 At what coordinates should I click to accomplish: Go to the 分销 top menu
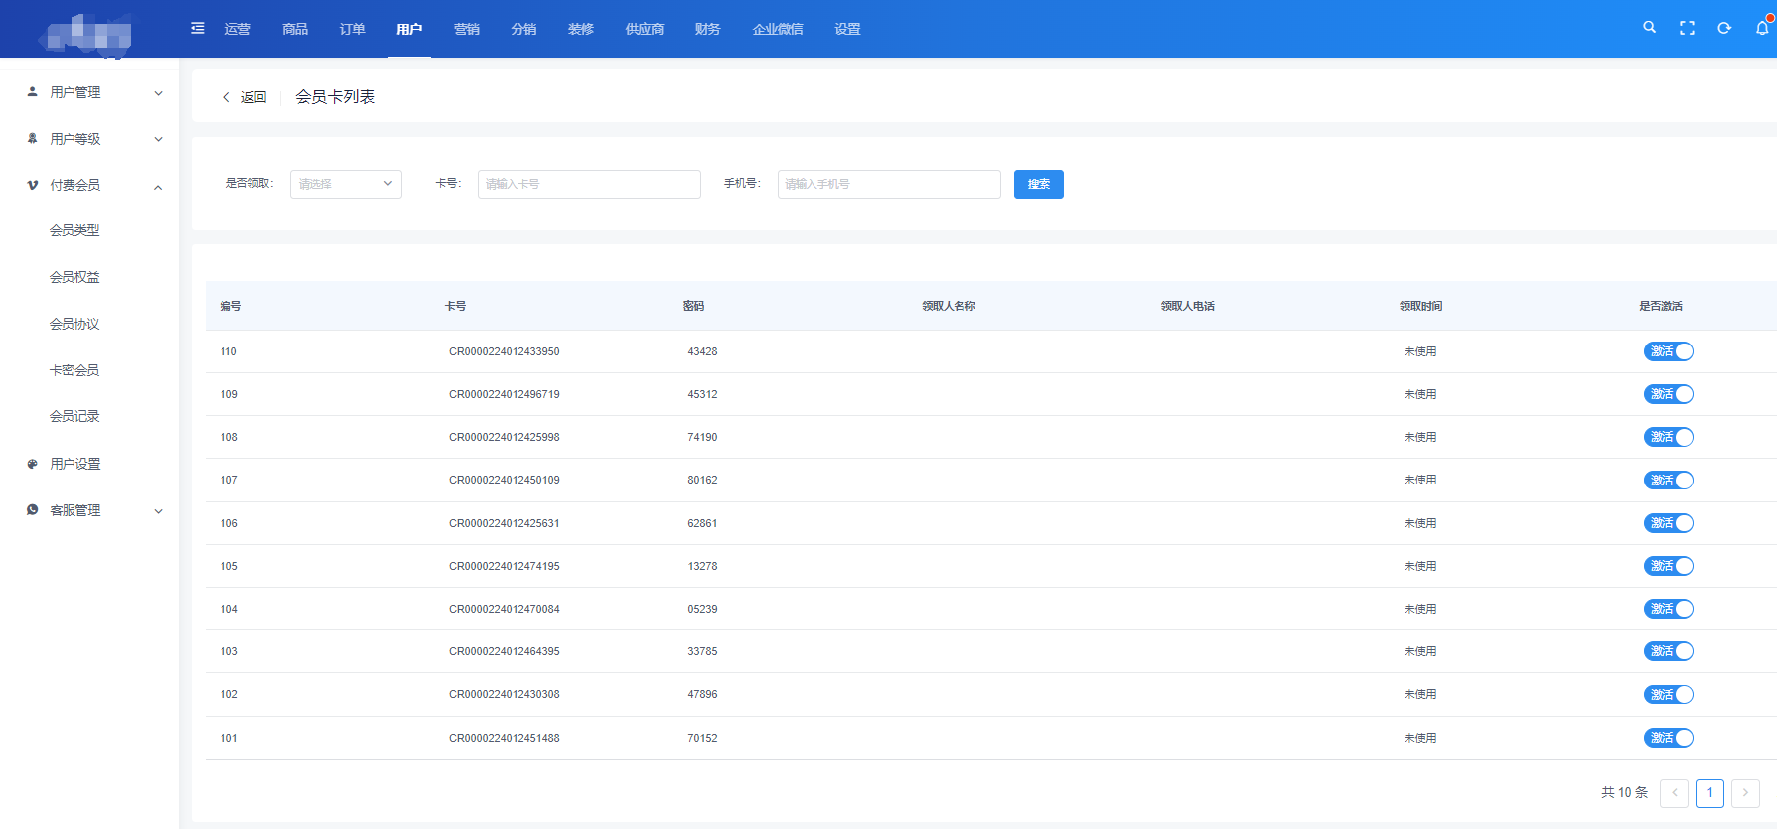pos(523,29)
